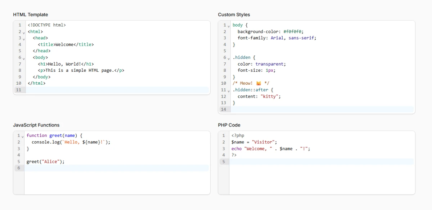Place cursor on the closing </html> tag
Screen dimensions: 432x210
coord(36,83)
